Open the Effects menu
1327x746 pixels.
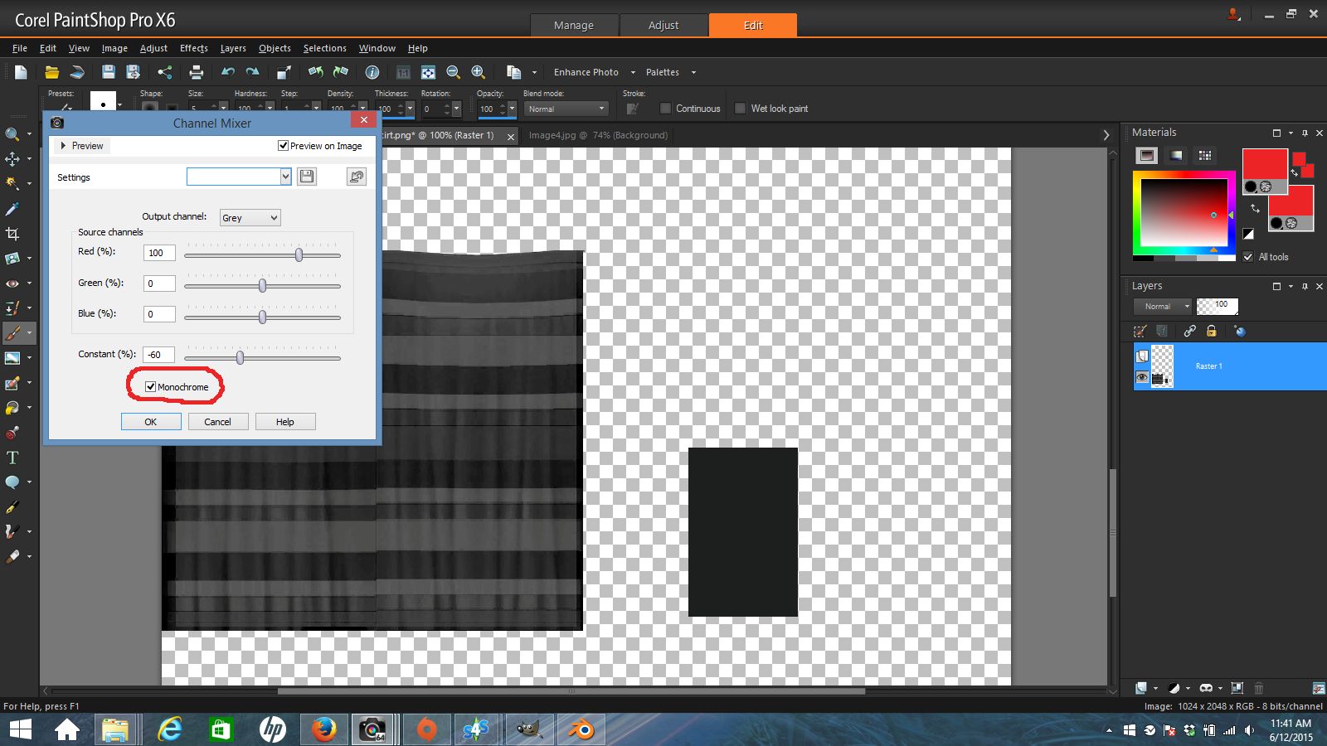tap(193, 47)
